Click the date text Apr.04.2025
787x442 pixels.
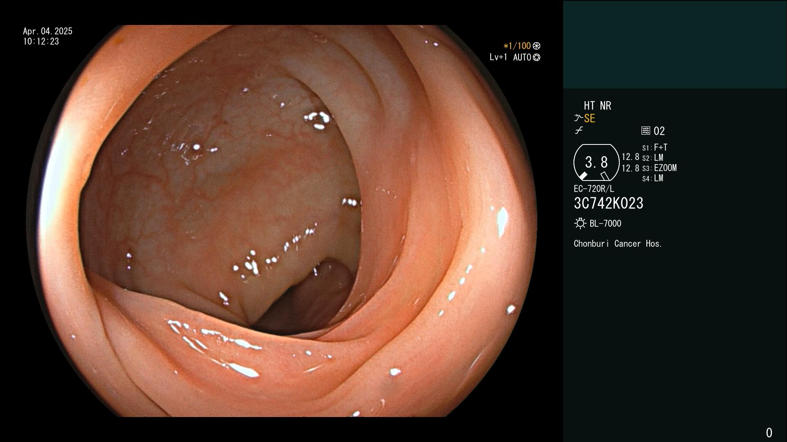[x=48, y=31]
